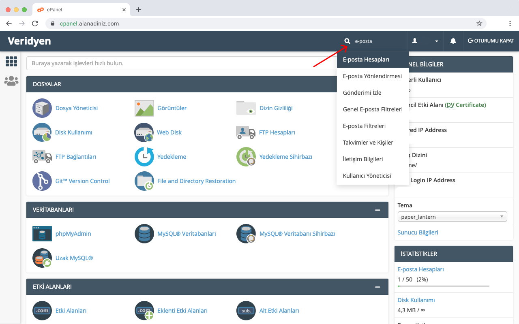
Task: Collapse the Etki Alanları section
Action: pyautogui.click(x=377, y=287)
